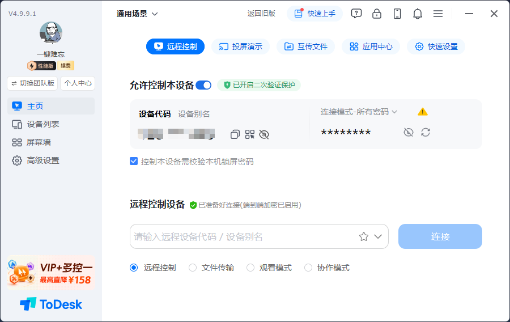Open the VIP+多控一 promotion banner

(x=51, y=273)
